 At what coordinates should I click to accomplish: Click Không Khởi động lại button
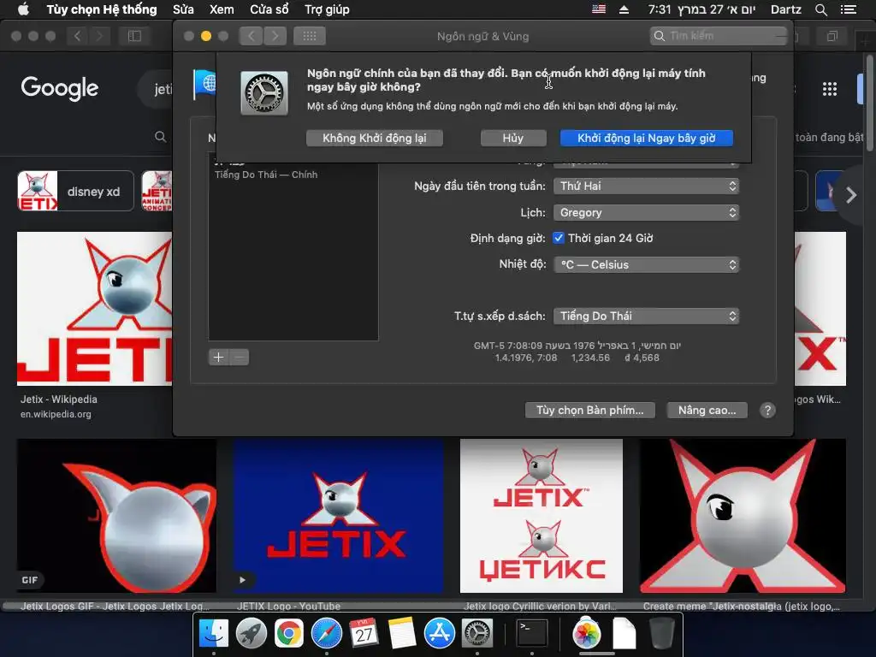(x=375, y=138)
